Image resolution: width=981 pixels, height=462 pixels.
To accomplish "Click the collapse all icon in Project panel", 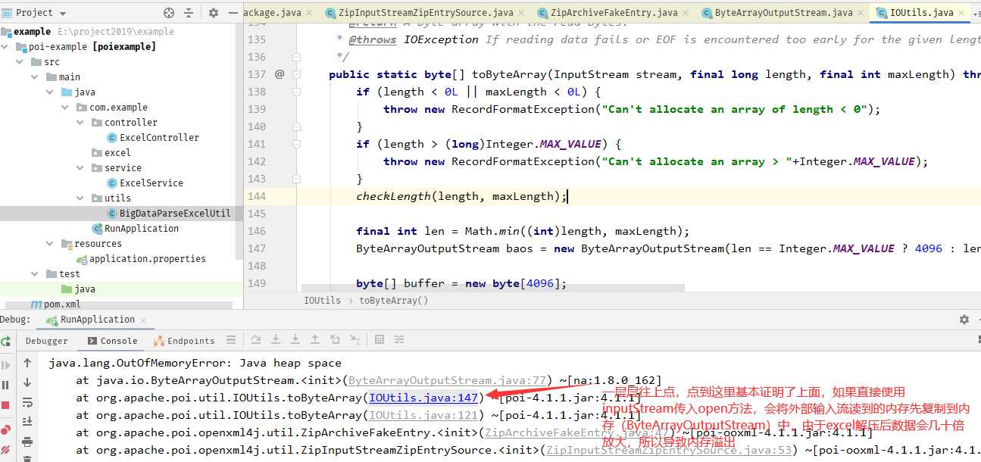I will point(189,13).
